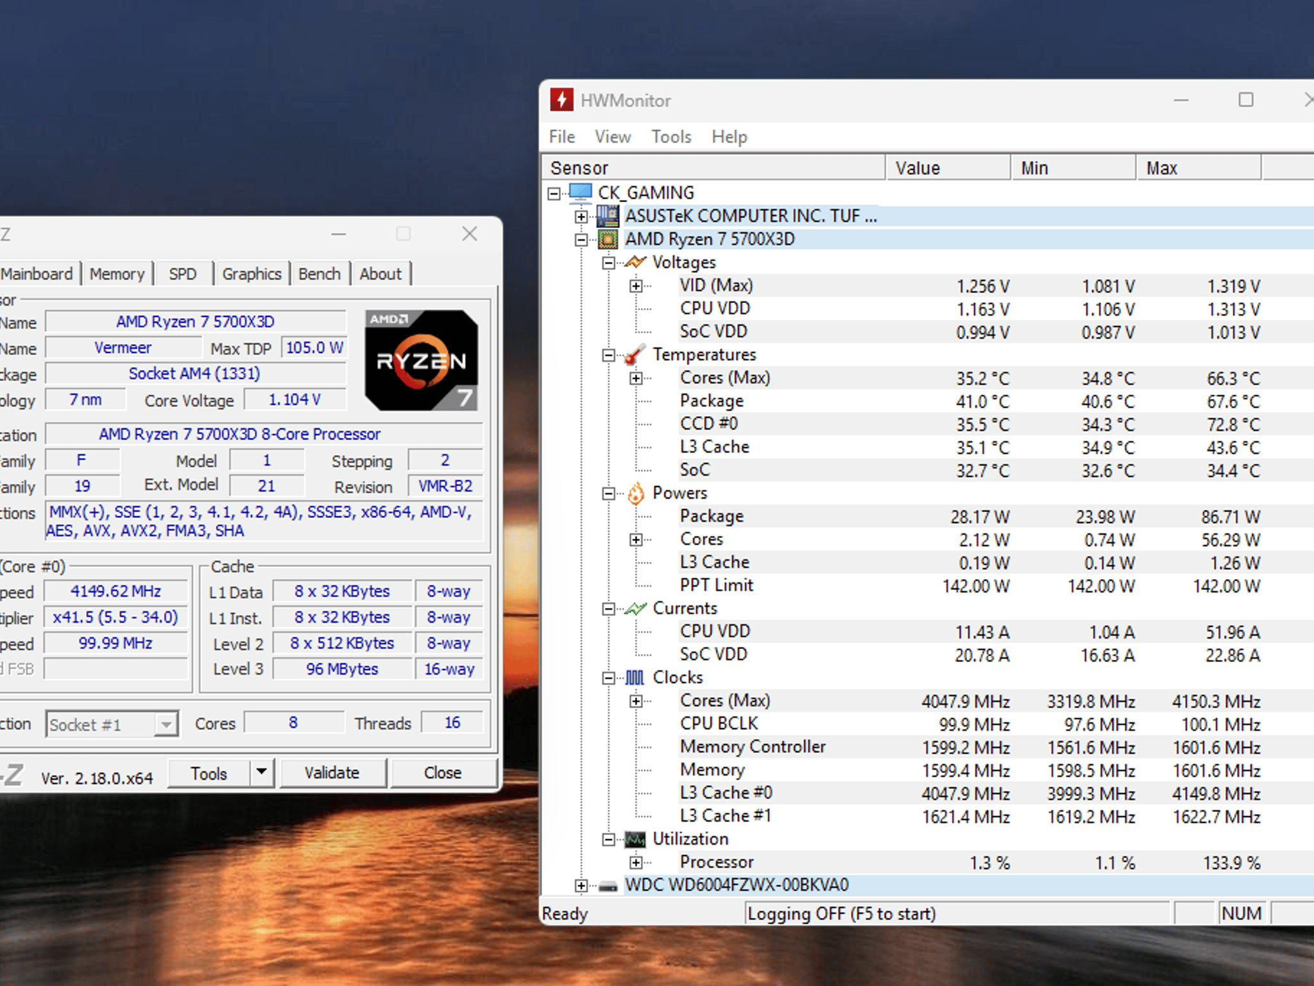Open the Tools menu in HWMonitor
This screenshot has width=1314, height=986.
pyautogui.click(x=671, y=137)
